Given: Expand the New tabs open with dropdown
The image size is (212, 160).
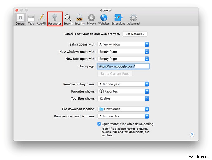Looking at the screenshot, I should coord(123,59).
